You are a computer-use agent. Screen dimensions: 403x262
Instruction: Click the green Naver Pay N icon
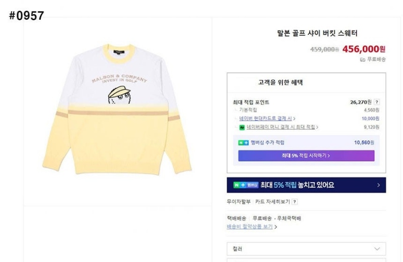pos(242,127)
